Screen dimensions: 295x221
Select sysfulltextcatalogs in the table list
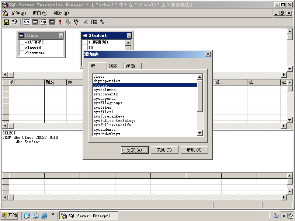point(145,120)
